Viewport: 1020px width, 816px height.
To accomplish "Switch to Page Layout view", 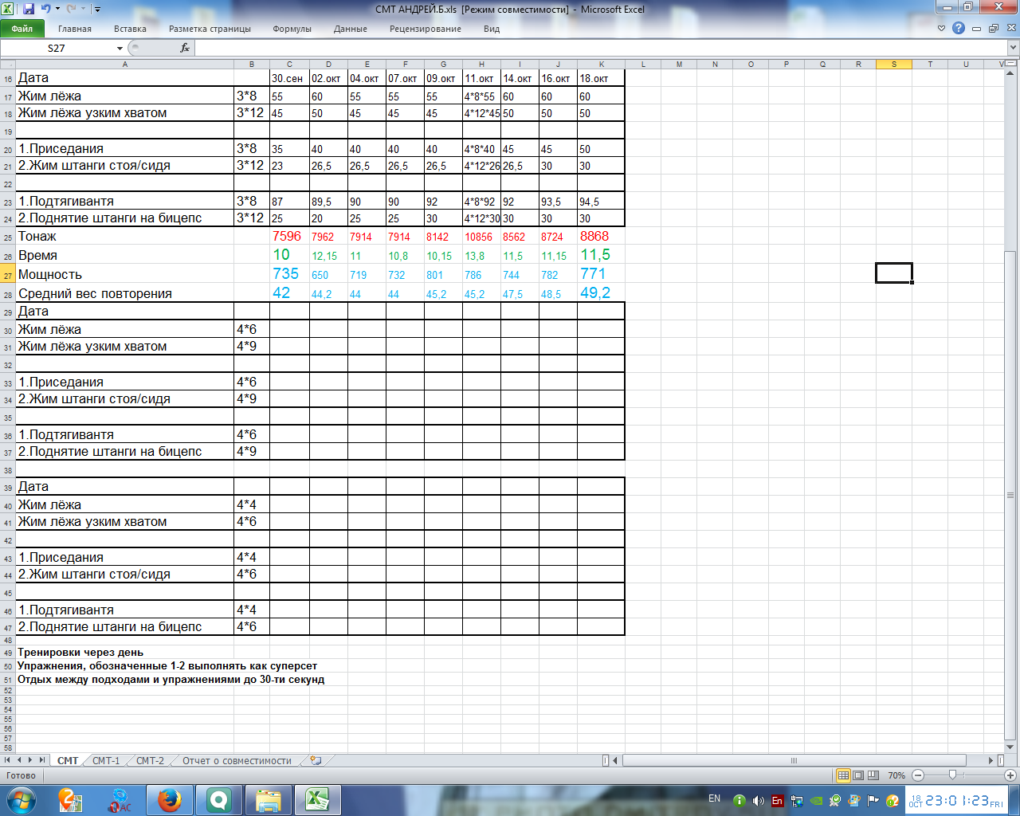I will (858, 775).
